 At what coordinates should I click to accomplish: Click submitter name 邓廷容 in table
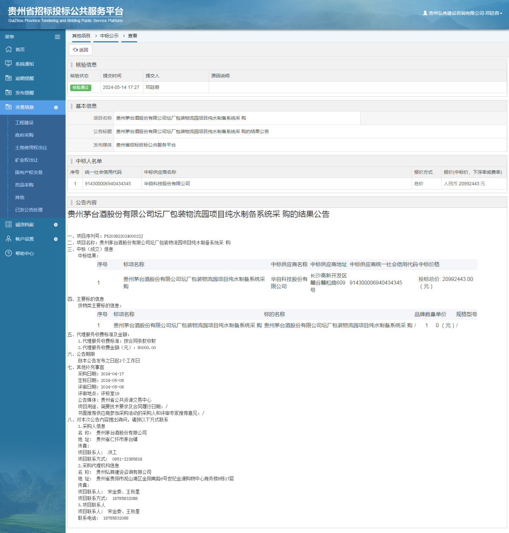tap(152, 87)
